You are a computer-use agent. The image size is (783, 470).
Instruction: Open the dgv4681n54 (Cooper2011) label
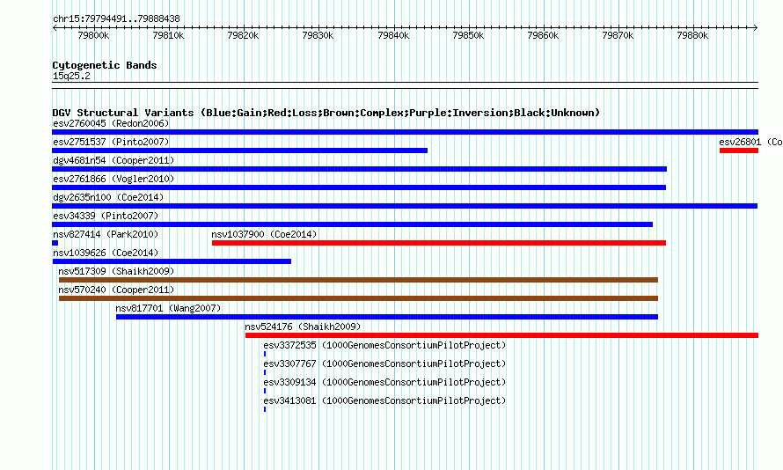(113, 160)
